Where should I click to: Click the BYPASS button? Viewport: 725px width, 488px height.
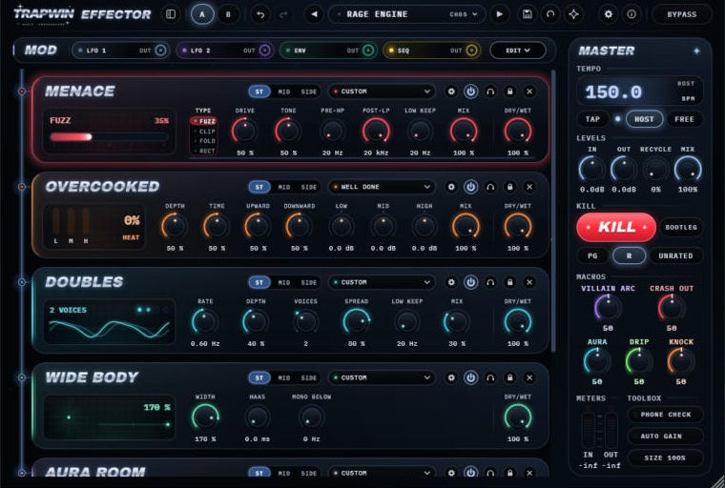(x=681, y=14)
